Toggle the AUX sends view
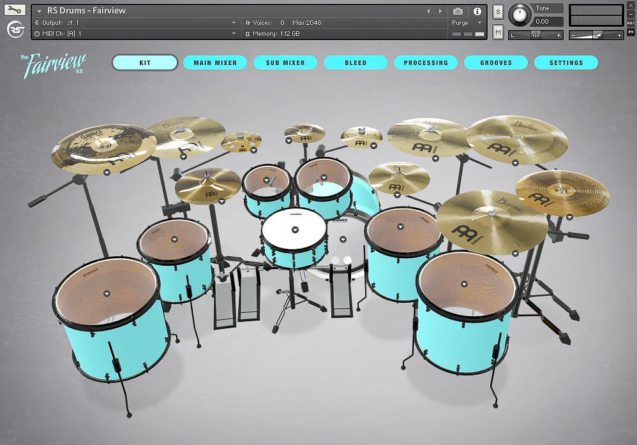637x445 pixels. 631,23
